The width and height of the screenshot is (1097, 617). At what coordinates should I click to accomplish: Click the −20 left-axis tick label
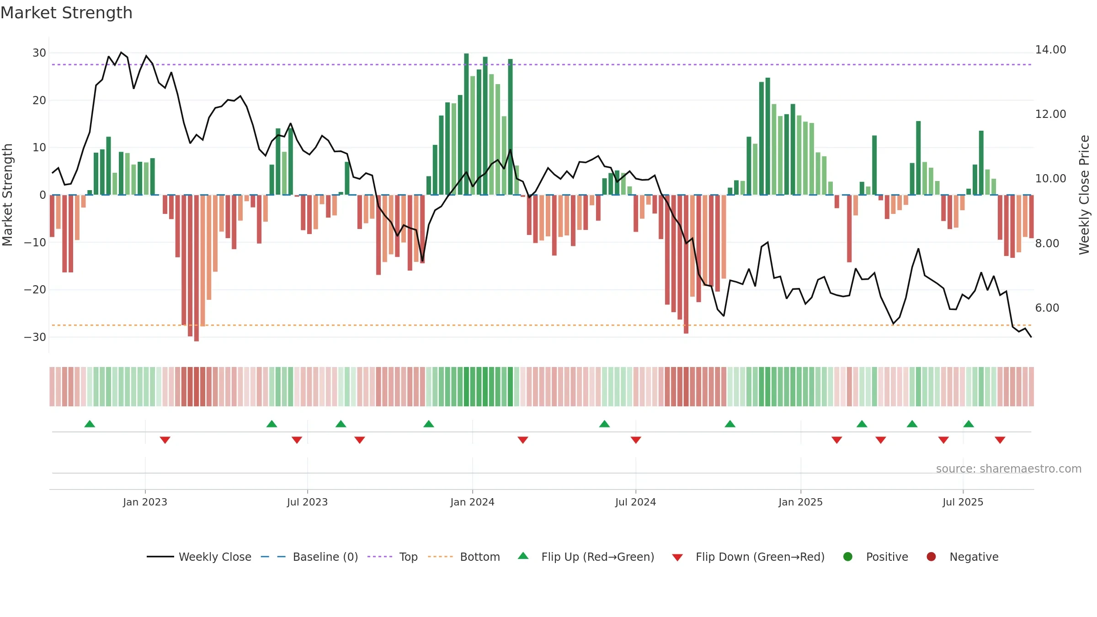pos(35,289)
